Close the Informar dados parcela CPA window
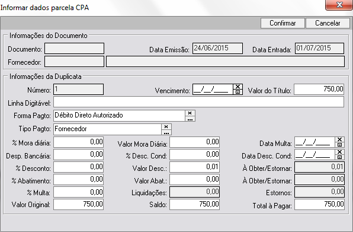 [x=339, y=5]
